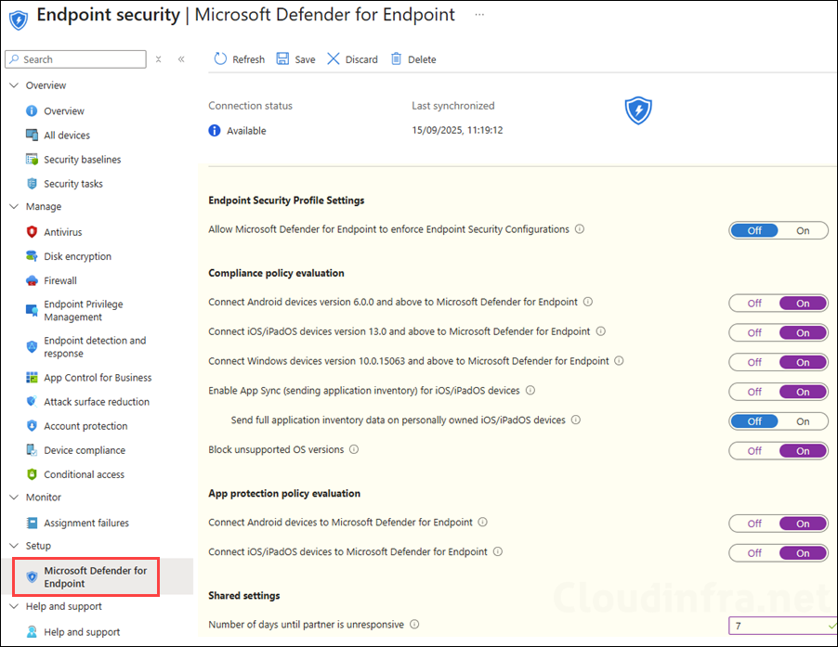Clear the sidebar search with X icon
838x647 pixels.
[x=158, y=59]
